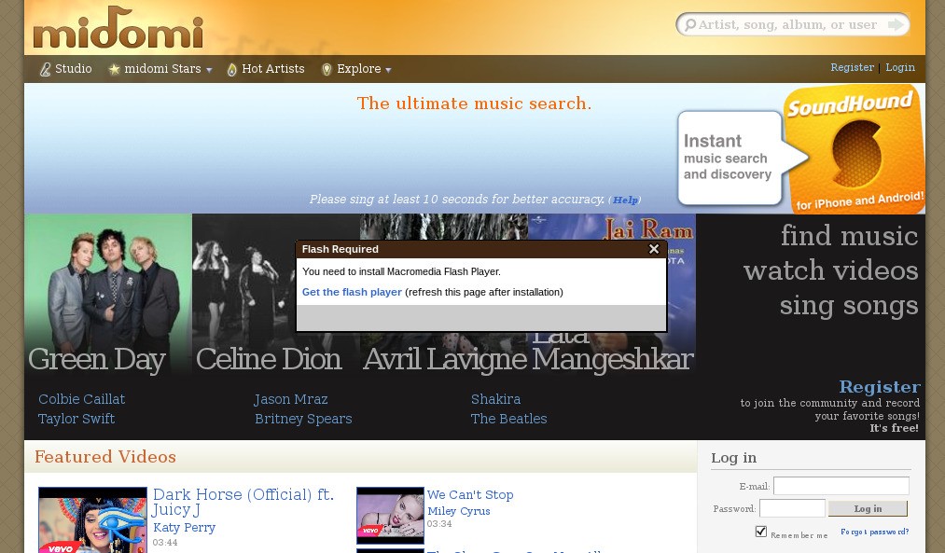945x553 pixels.
Task: Click the search arrow submit icon
Action: (x=896, y=25)
